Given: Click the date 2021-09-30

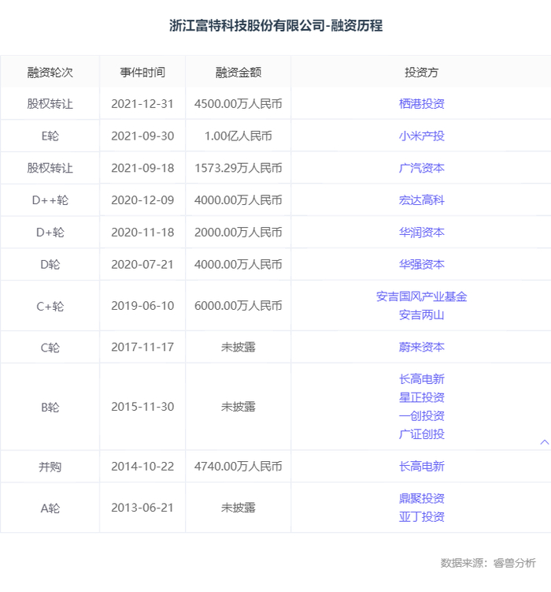Looking at the screenshot, I should pyautogui.click(x=142, y=136).
